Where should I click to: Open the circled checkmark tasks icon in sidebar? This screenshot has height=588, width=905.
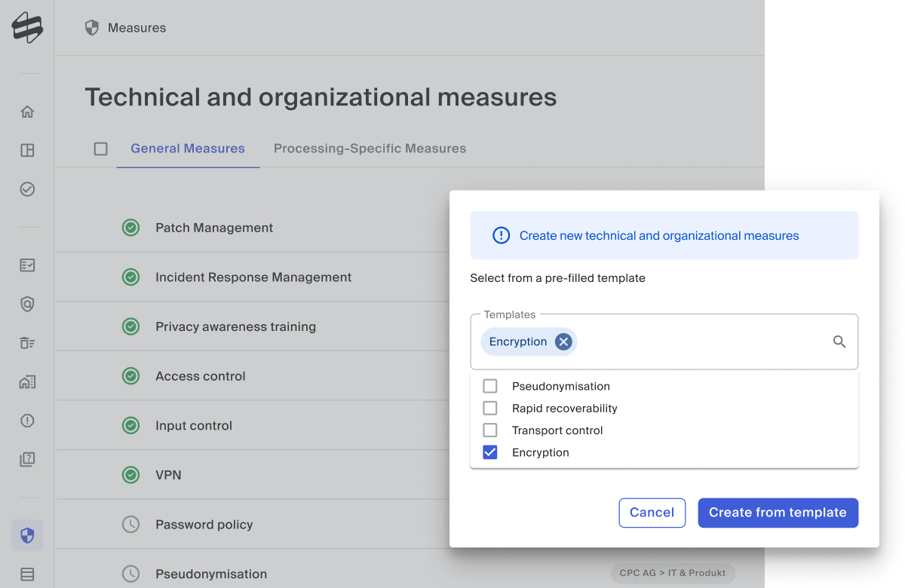(x=27, y=189)
